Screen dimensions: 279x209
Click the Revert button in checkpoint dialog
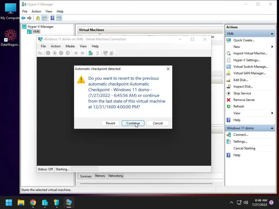coord(110,123)
